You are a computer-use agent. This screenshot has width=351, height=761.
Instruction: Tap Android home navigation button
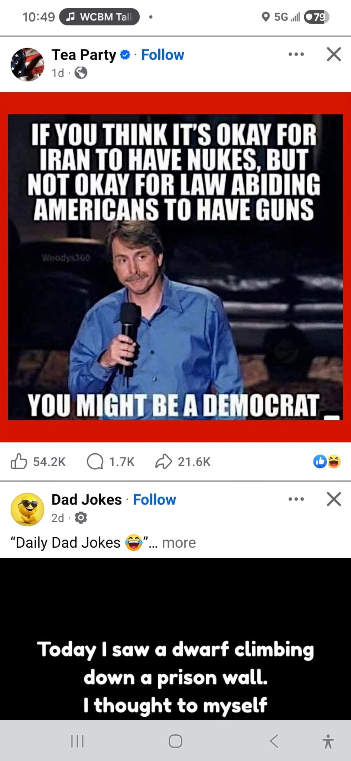pyautogui.click(x=175, y=741)
